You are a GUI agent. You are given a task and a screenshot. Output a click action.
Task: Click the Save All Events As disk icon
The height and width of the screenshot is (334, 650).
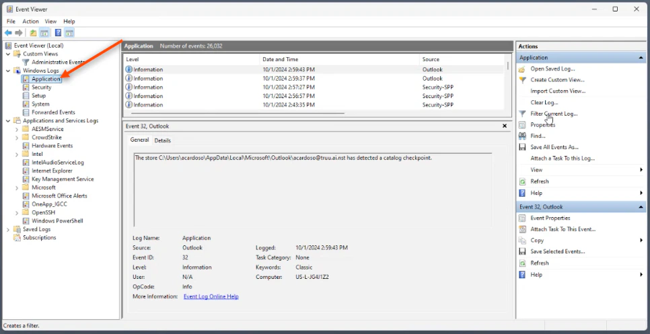pyautogui.click(x=522, y=147)
